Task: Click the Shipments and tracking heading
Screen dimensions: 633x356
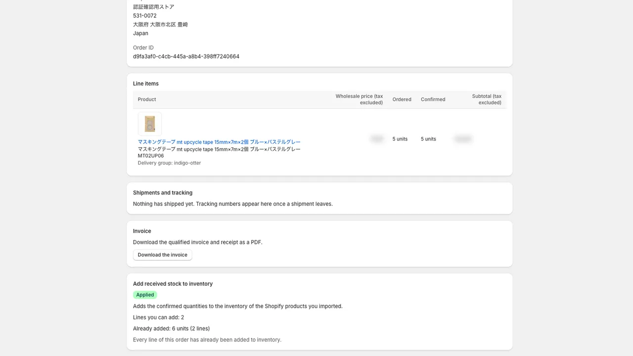Action: (163, 193)
